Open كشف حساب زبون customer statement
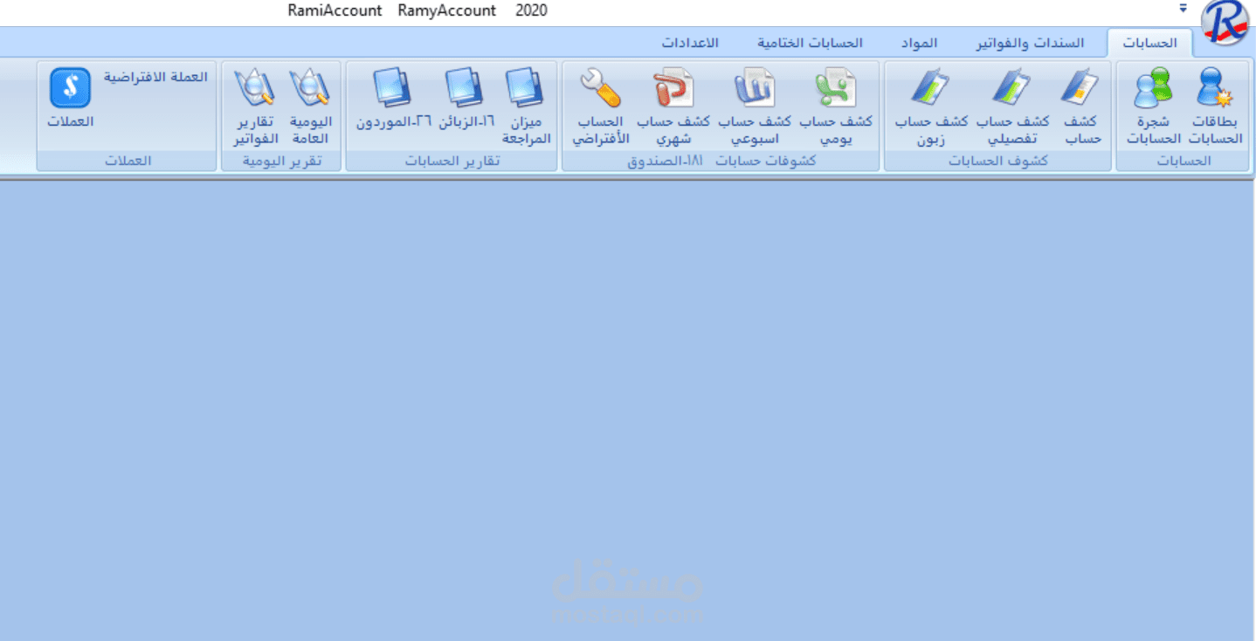Image resolution: width=1256 pixels, height=641 pixels. 931,107
